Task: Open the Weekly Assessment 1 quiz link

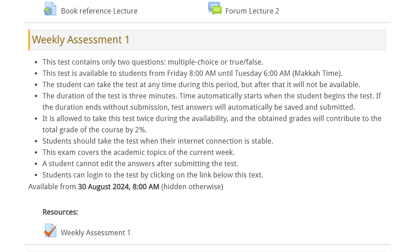Action: coord(95,233)
